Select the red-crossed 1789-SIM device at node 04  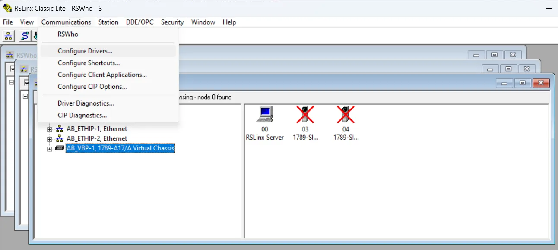[x=346, y=114]
